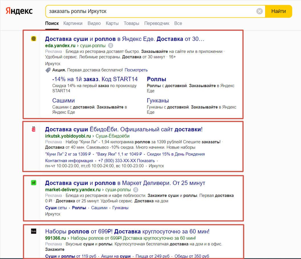Open the Акции на суши link
Screen dimensions: 301x259
click(x=116, y=256)
